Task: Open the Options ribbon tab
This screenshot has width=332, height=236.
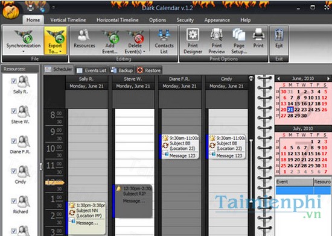Action: [158, 20]
